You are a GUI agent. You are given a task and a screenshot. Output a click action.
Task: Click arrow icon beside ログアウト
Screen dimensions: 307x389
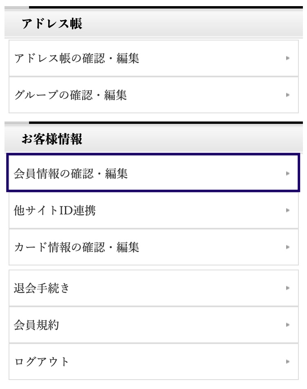[x=288, y=362]
